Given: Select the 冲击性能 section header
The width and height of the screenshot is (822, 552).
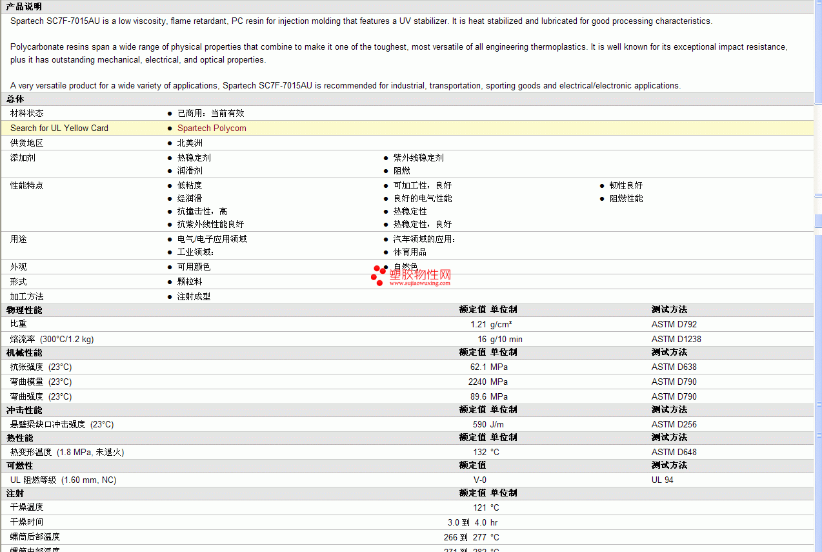Looking at the screenshot, I should point(24,410).
